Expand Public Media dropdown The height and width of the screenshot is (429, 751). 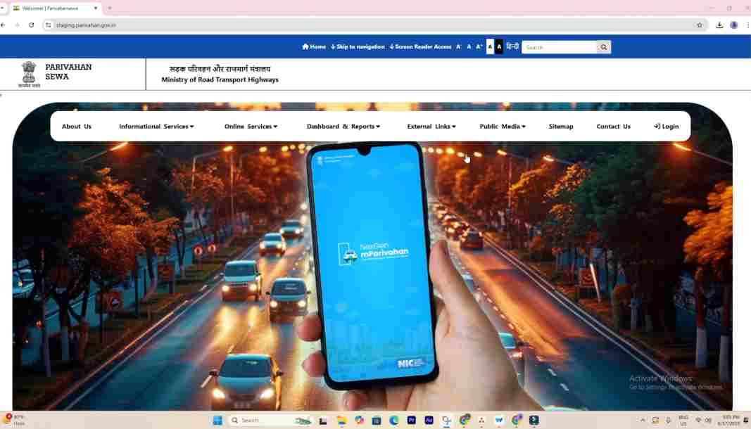click(x=503, y=127)
